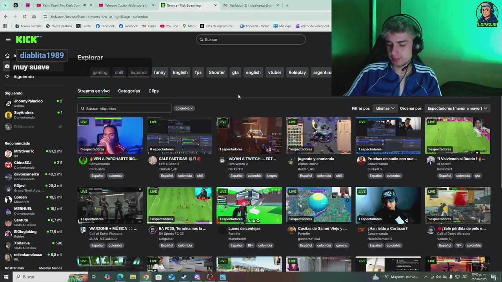Image resolution: width=502 pixels, height=282 pixels.
Task: Open SoyAndrex channel in sidebar
Action: (33, 115)
